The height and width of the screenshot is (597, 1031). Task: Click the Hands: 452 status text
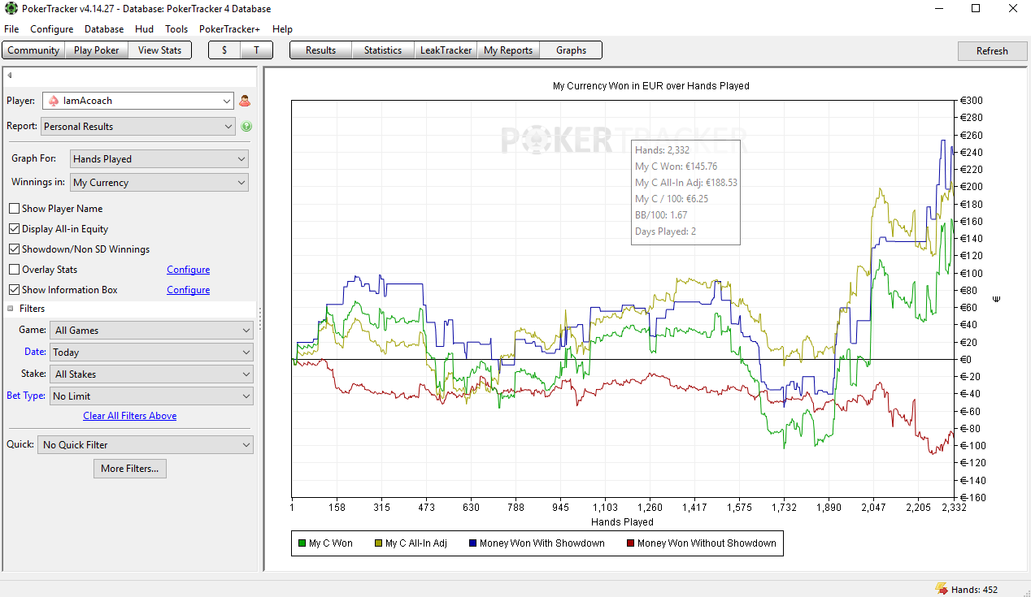point(974,590)
